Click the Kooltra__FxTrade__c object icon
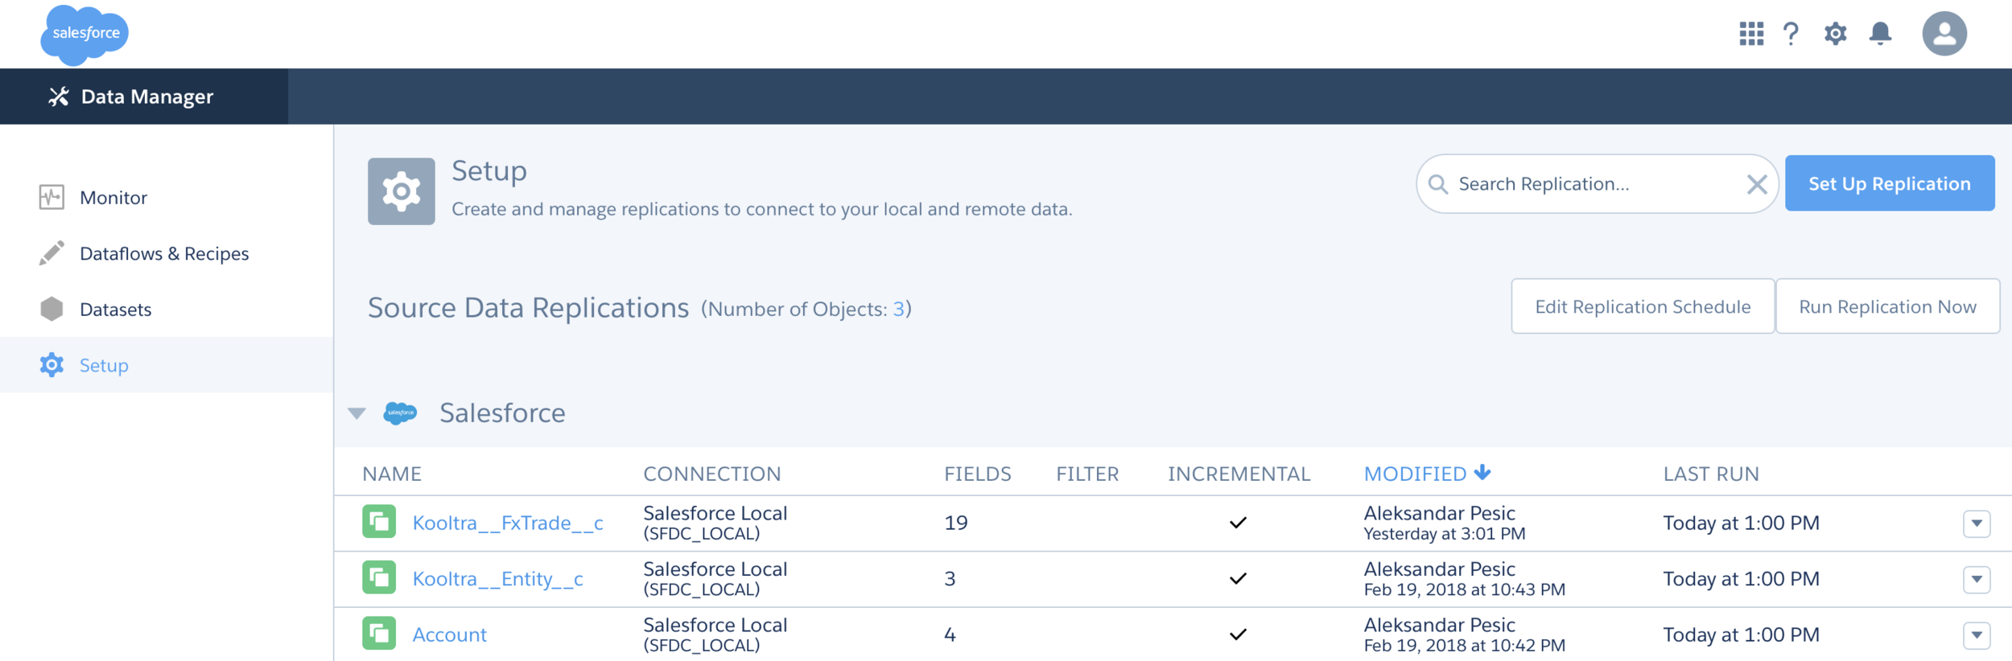2012x661 pixels. (x=379, y=521)
